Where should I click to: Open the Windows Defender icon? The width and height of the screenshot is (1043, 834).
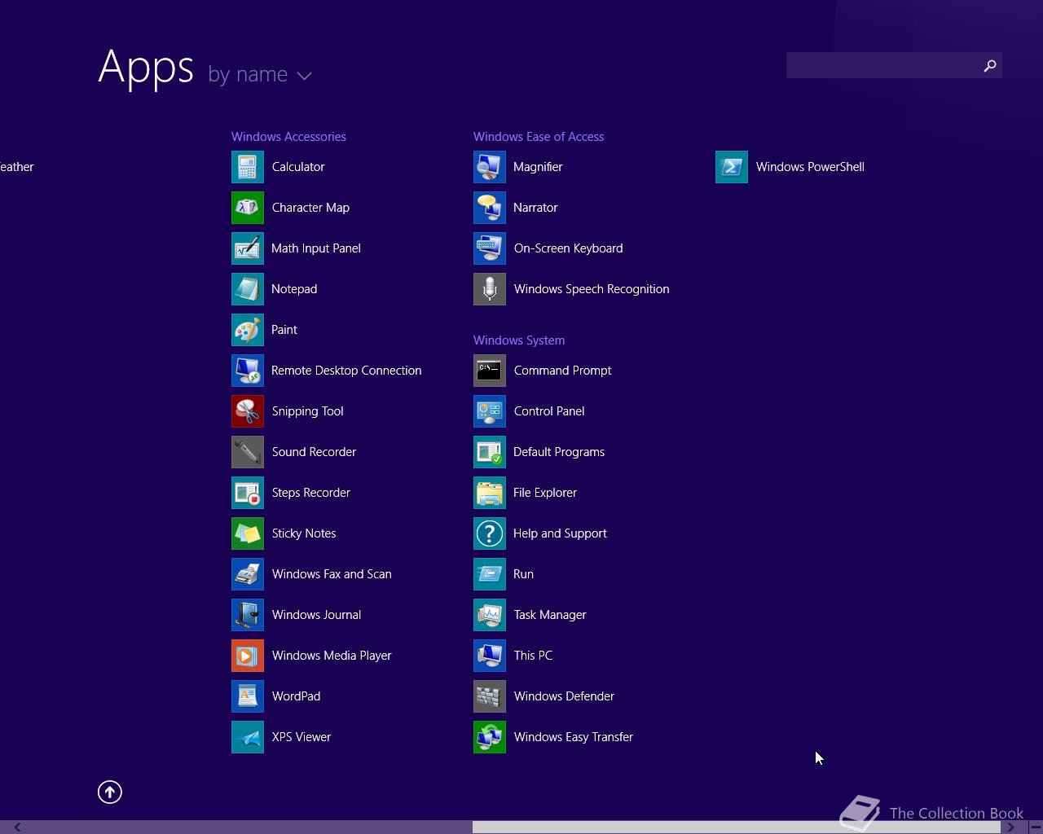[x=490, y=696]
